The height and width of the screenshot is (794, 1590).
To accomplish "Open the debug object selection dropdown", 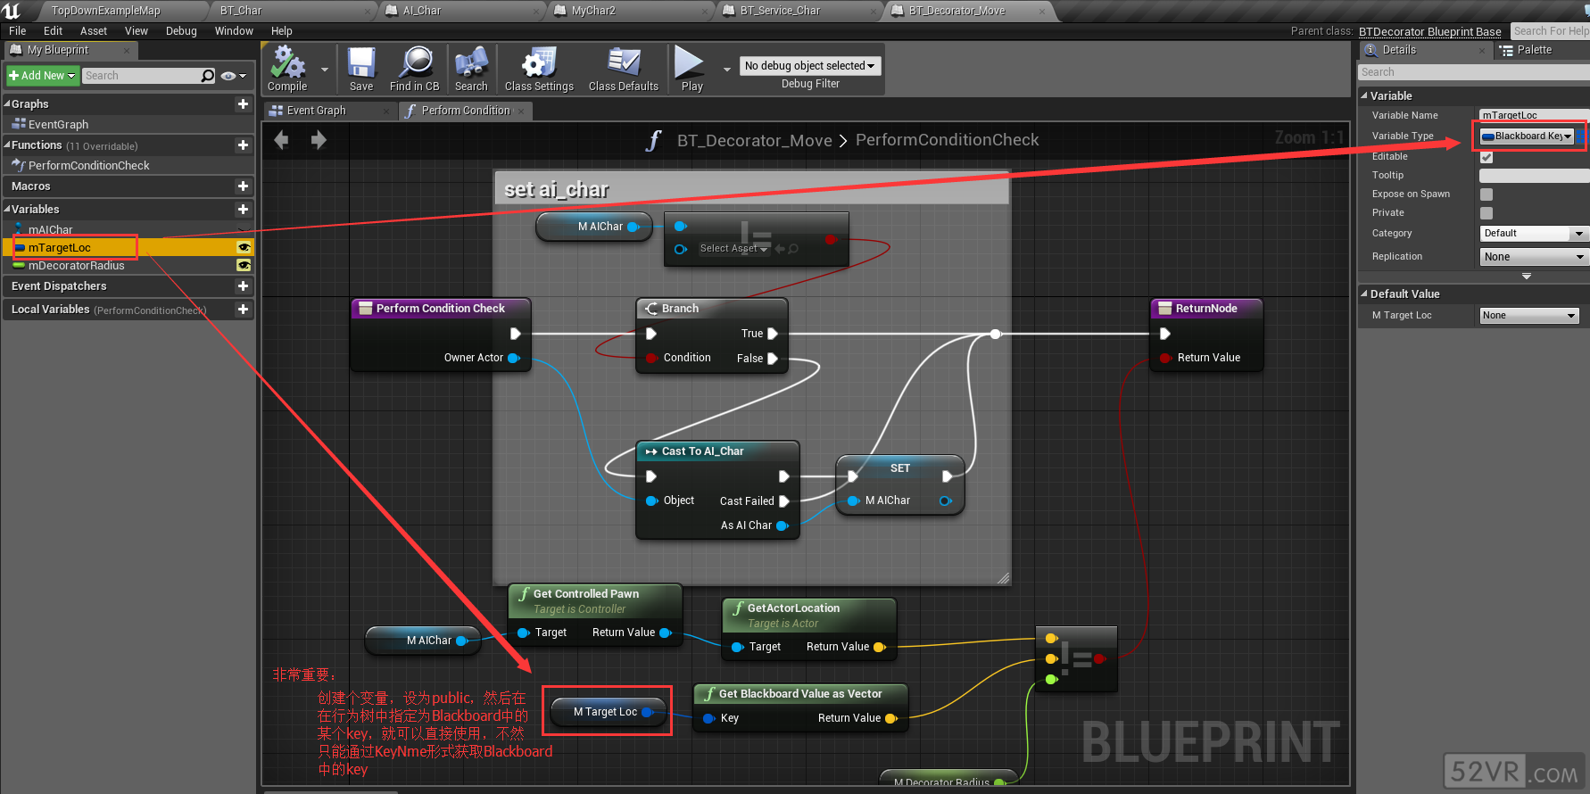I will 809,66.
